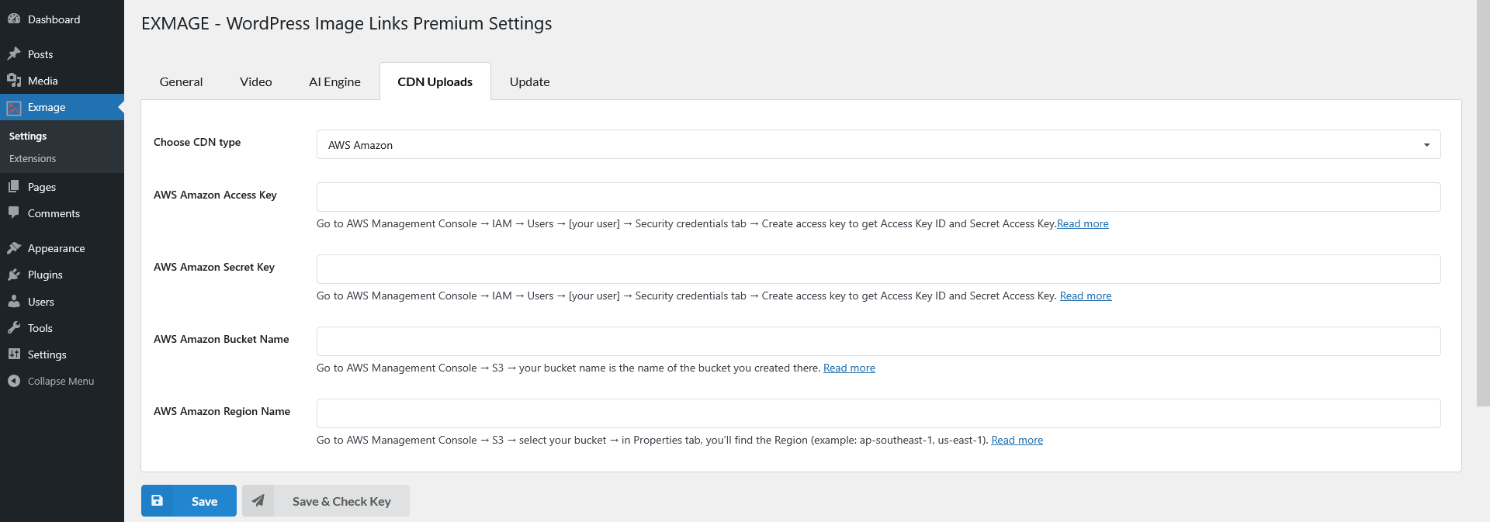
Task: Click the paper plane icon on Save & Check Key
Action: [258, 500]
